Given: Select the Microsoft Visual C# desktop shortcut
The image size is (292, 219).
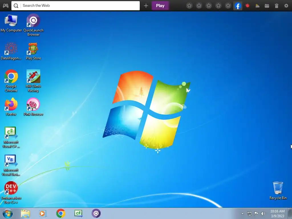Looking at the screenshot, I should coord(11,137).
